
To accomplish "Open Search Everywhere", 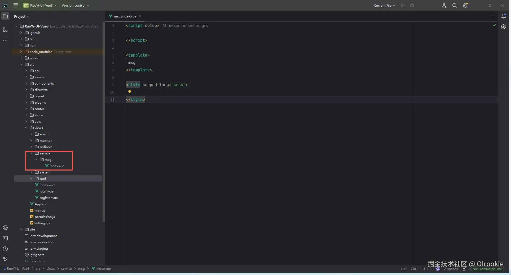I will 455,5.
